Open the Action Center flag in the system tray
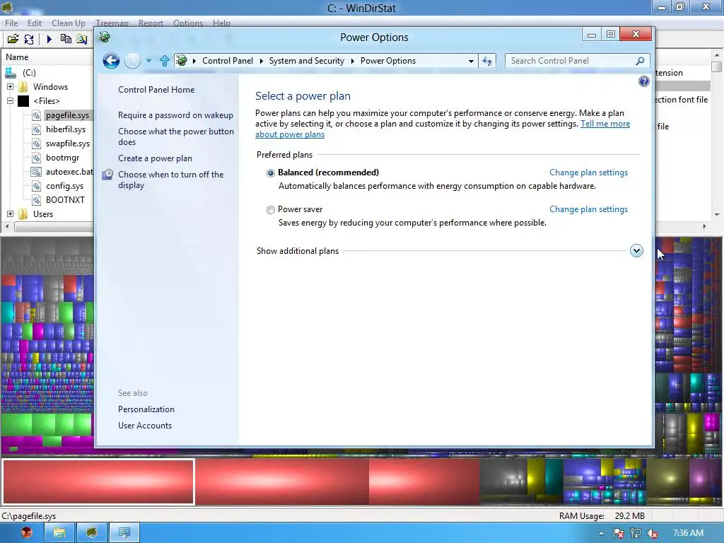Viewport: 724px width, 543px height. coord(618,533)
